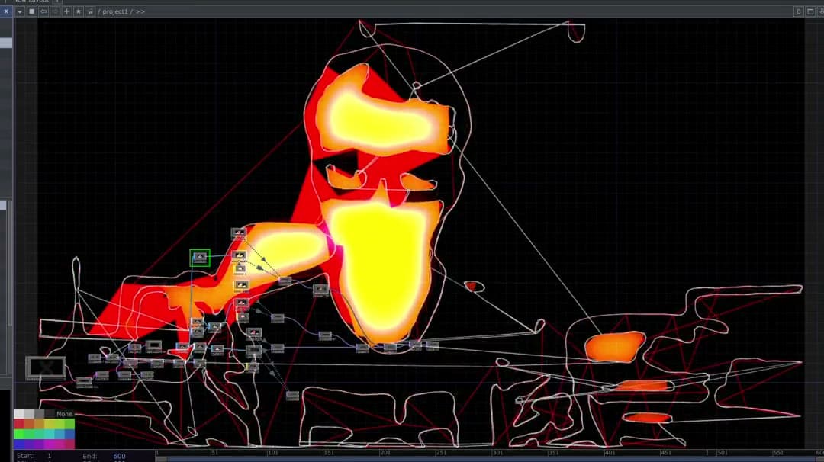Maximize the pane with square icon
Viewport: 824px width, 462px height.
[x=810, y=11]
